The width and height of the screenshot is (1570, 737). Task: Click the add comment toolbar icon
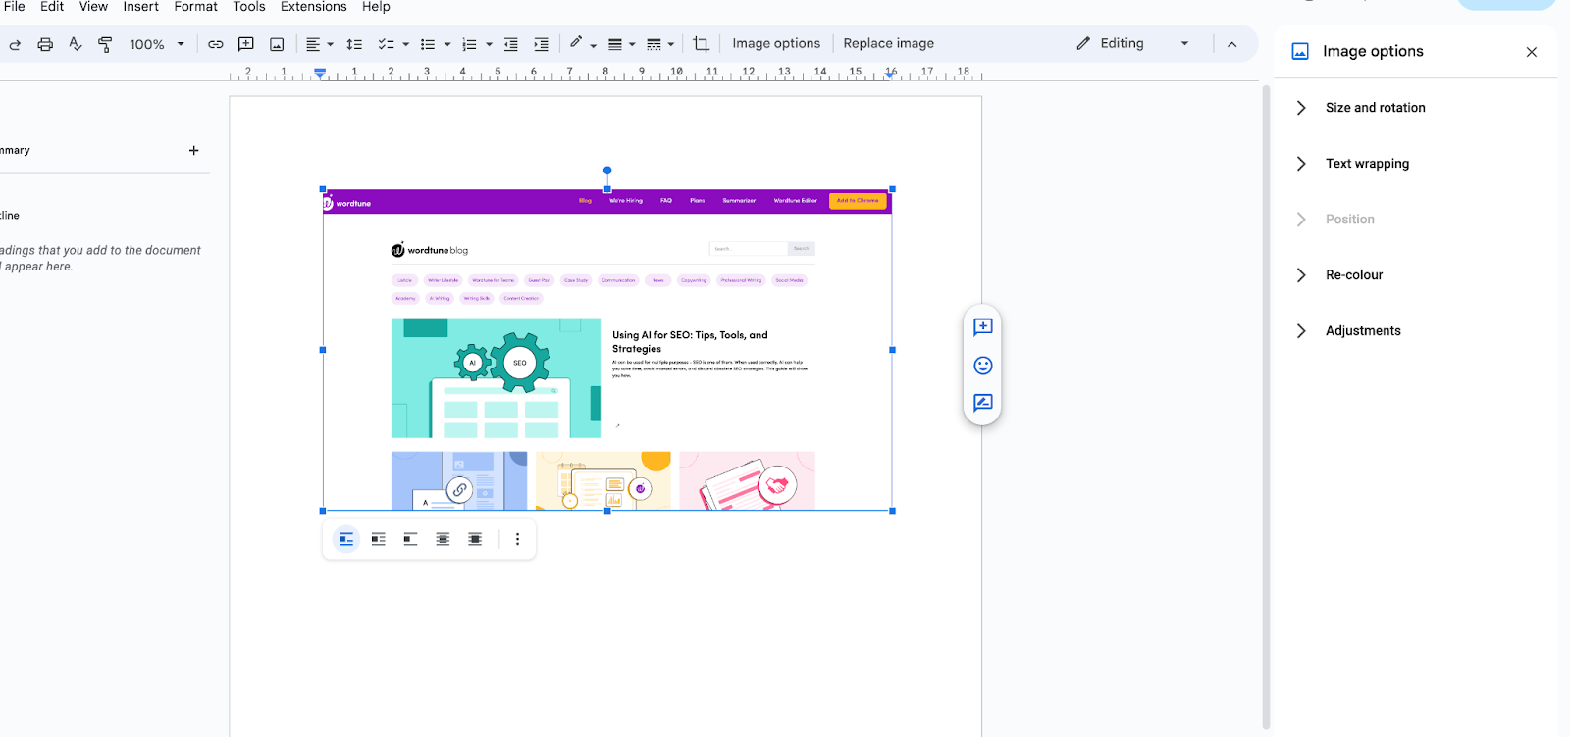[x=246, y=44]
